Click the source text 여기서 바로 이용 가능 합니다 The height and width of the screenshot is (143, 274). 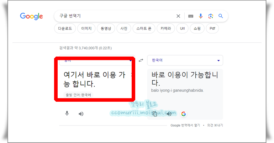point(94,79)
